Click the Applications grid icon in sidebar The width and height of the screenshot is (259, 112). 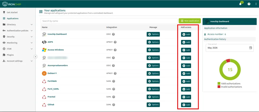click(x=4, y=18)
